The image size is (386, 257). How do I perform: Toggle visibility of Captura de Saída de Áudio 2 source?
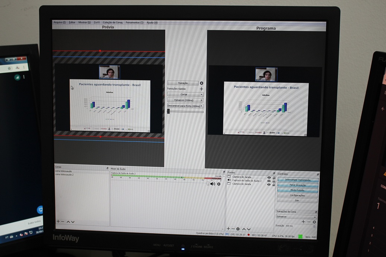269,181
